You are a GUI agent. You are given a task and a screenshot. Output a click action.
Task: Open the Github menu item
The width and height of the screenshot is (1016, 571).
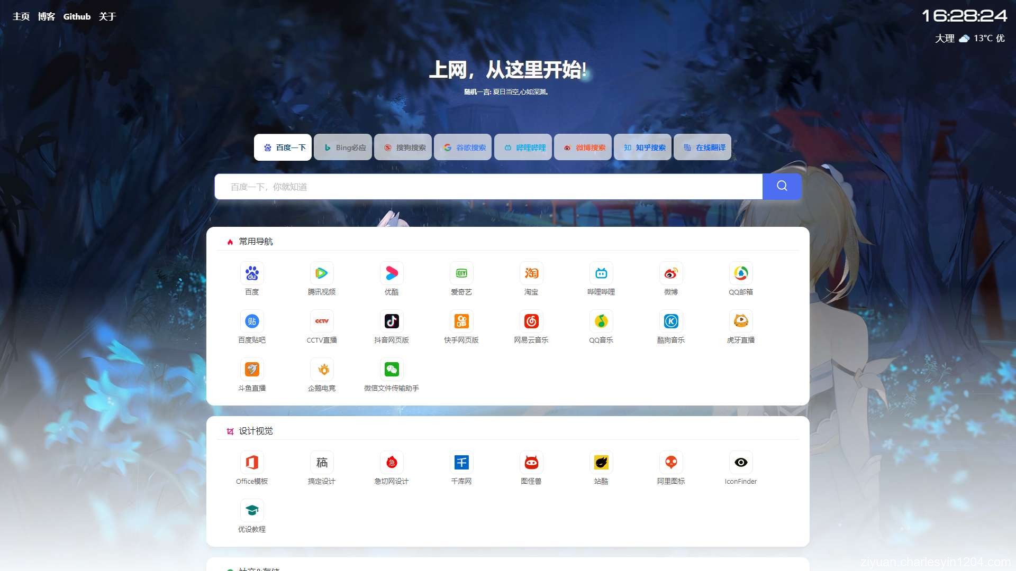[x=77, y=16]
